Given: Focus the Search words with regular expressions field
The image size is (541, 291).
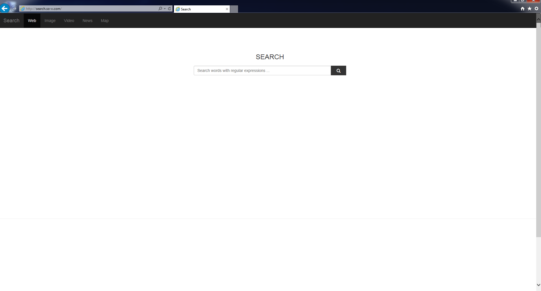Looking at the screenshot, I should tap(262, 70).
